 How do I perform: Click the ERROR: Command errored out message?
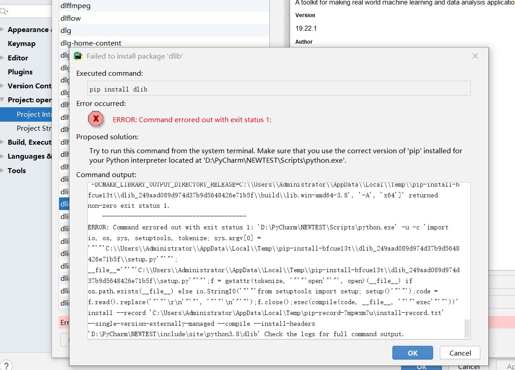pos(192,120)
